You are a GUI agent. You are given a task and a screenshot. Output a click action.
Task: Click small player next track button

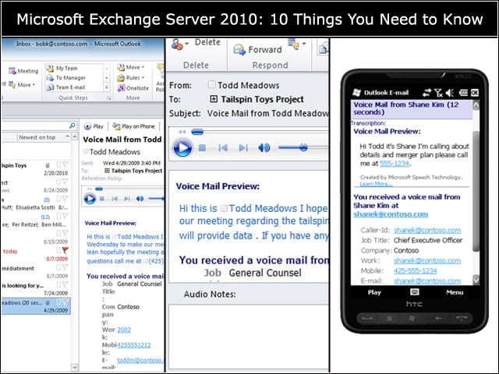pyautogui.click(x=127, y=199)
